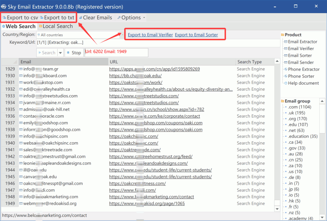Click the Keyword/Url input field

click(158, 42)
